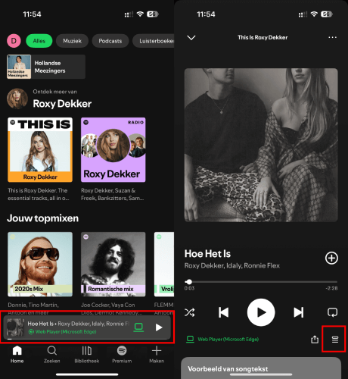
Task: Open the 2020s Mix cover
Action: pyautogui.click(x=40, y=265)
